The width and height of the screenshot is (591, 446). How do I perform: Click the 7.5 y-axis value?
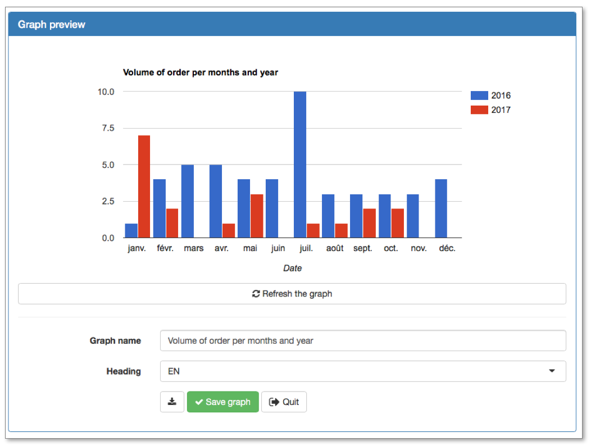pos(108,128)
